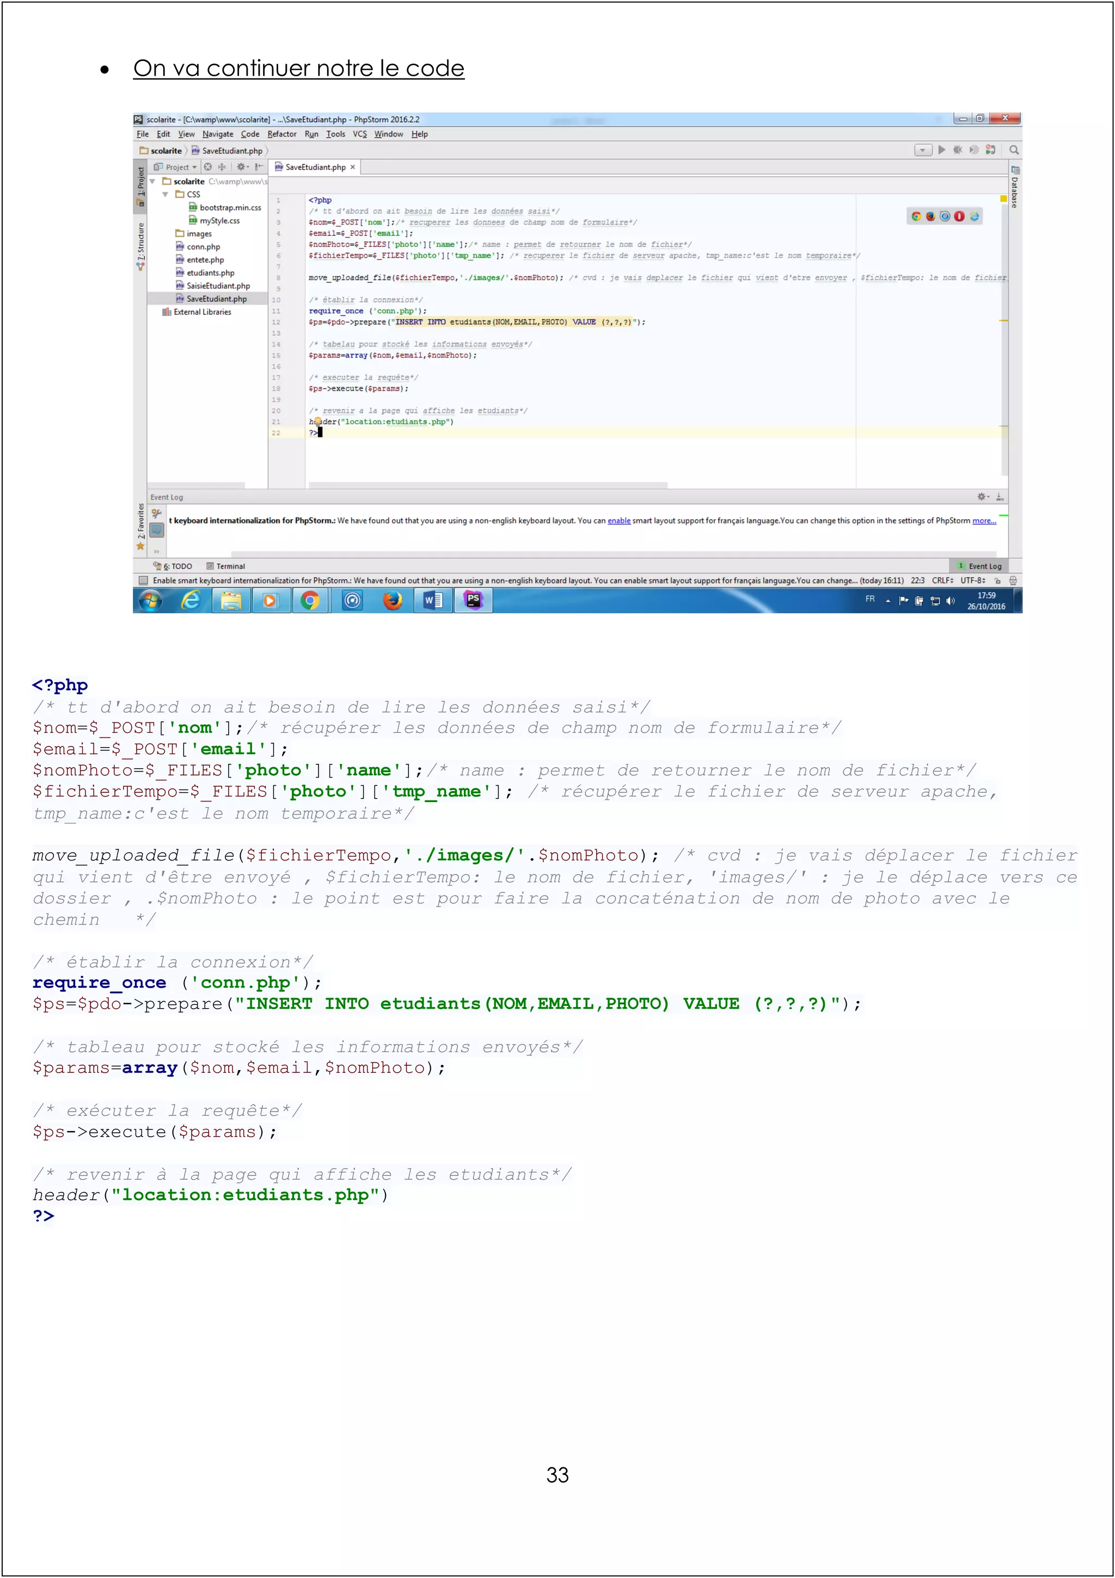
Task: Expand Event Log side toolbar chevron
Action: (x=157, y=551)
